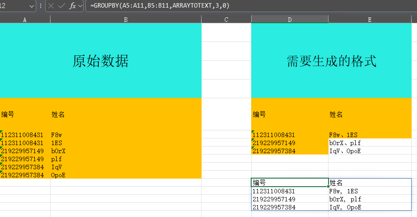Click the Enter checkmark formula icon

[61, 6]
